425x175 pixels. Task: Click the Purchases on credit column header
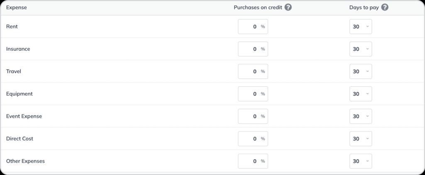(x=258, y=7)
